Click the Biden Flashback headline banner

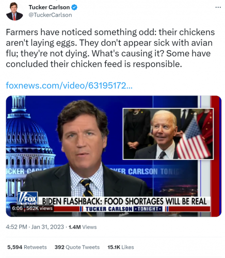click(124, 201)
